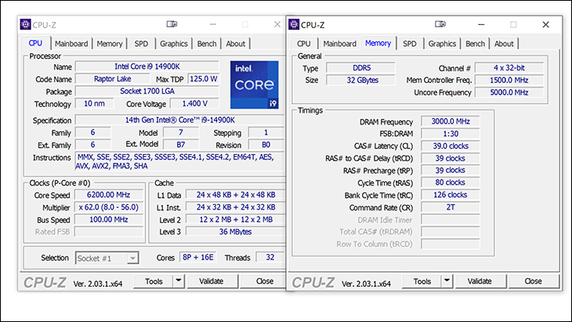Click Close button in left window
Viewport: 572px width, 322px height.
264,281
